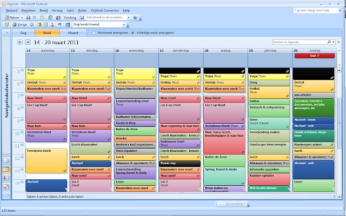Click the blue icon right of the grid icon
Image resolution: width=346 pixels, height=216 pixels.
[50, 17]
